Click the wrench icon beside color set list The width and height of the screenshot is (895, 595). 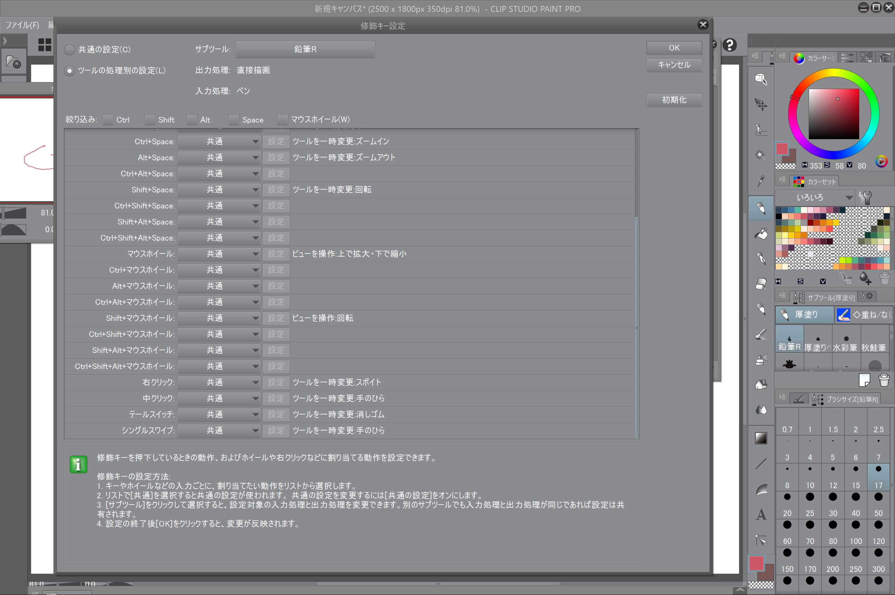pos(865,197)
